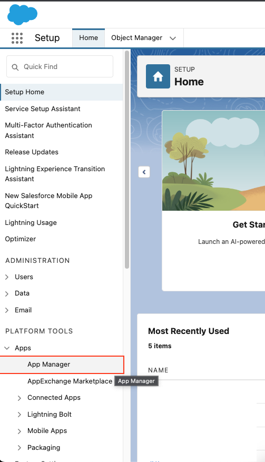Click the Salesforce cloud logo
The height and width of the screenshot is (462, 265).
click(x=23, y=14)
